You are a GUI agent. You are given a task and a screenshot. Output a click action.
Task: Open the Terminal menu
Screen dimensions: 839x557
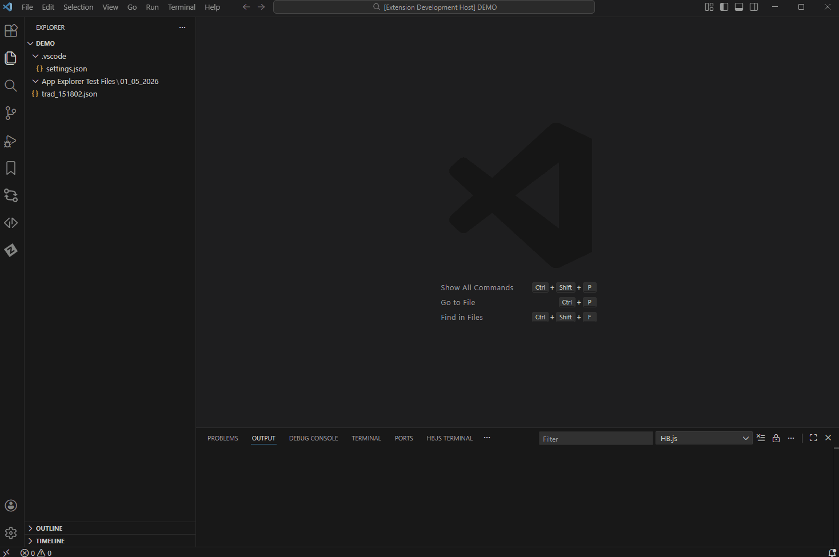[181, 7]
